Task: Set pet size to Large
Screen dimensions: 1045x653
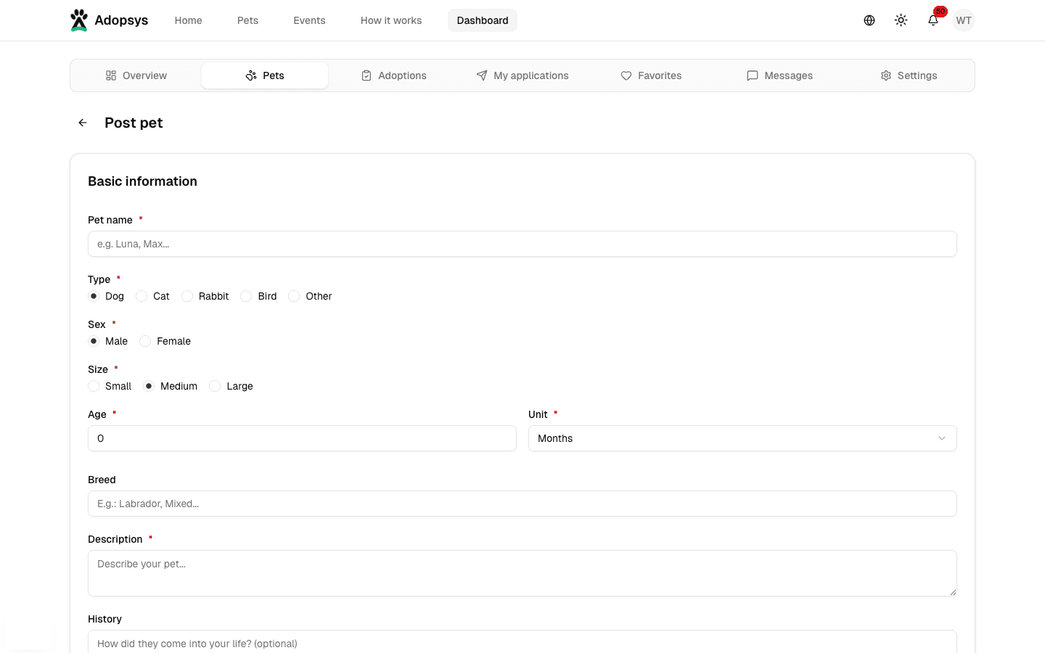Action: (x=214, y=385)
